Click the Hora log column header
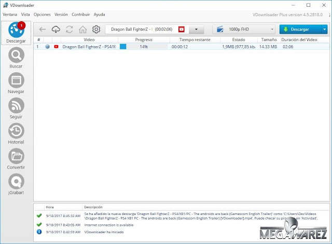The height and width of the screenshot is (244, 332). [50, 207]
